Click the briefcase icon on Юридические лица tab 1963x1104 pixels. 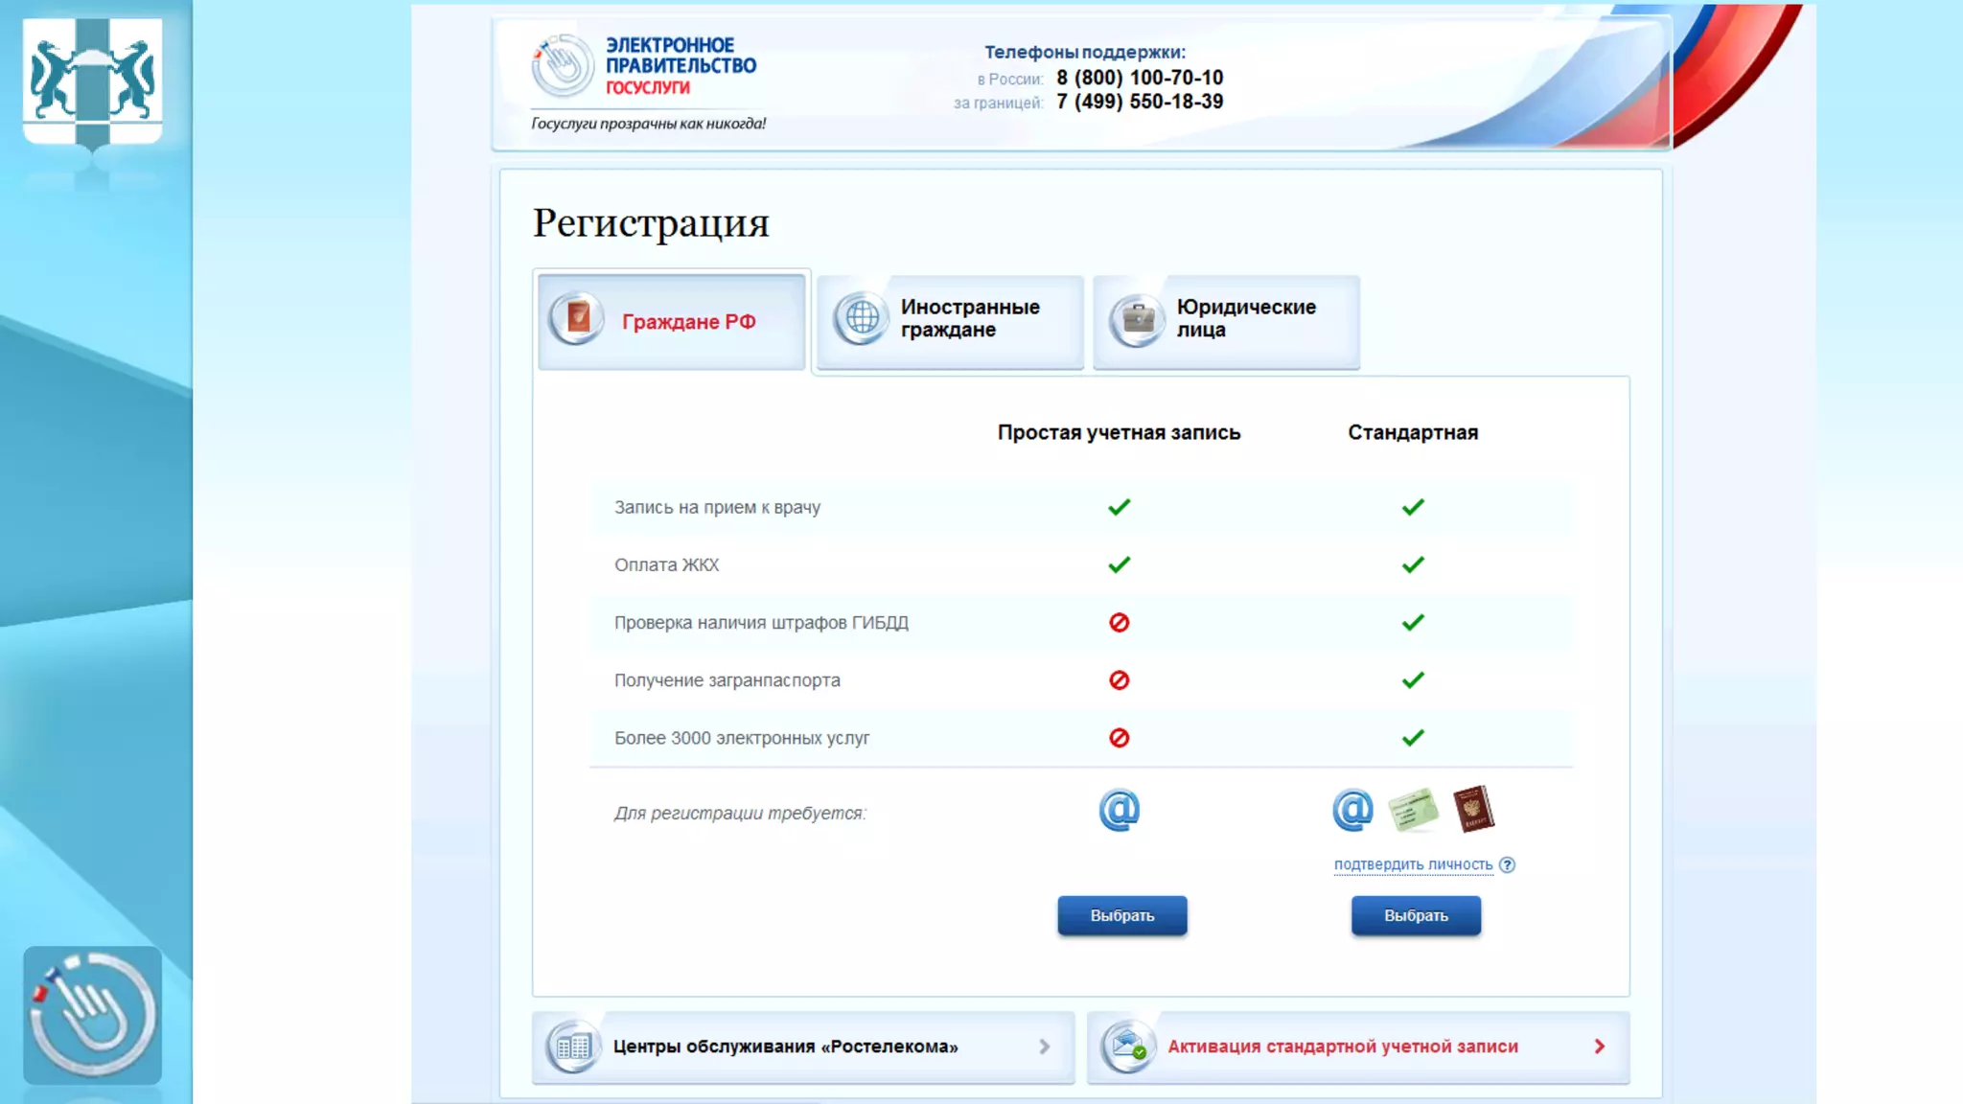[x=1138, y=318]
